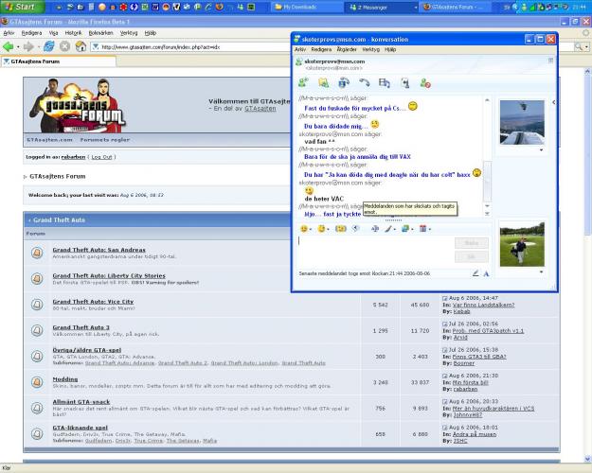The image size is (592, 473).
Task: Click the font style A icon
Action: click(x=487, y=273)
